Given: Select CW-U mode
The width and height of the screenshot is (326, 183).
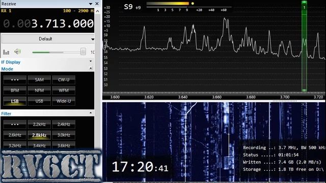Looking at the screenshot, I should (64, 80).
